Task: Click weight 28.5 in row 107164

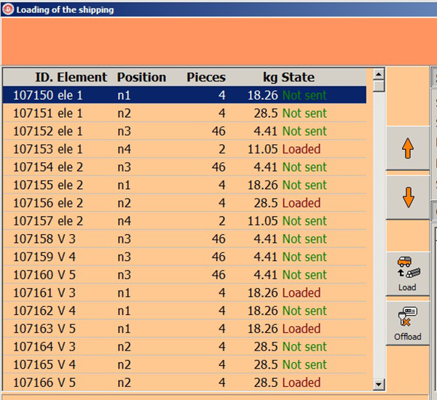Action: pos(266,347)
